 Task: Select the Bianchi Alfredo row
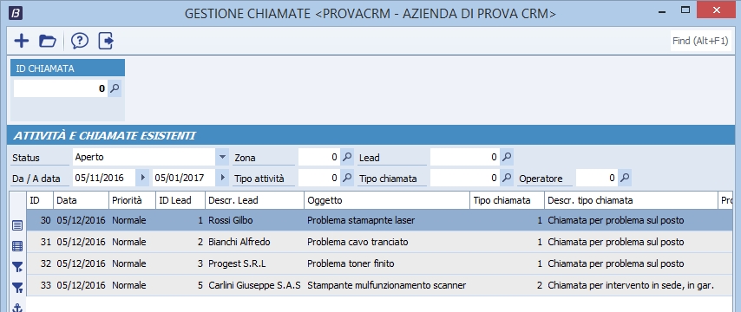tap(379, 242)
